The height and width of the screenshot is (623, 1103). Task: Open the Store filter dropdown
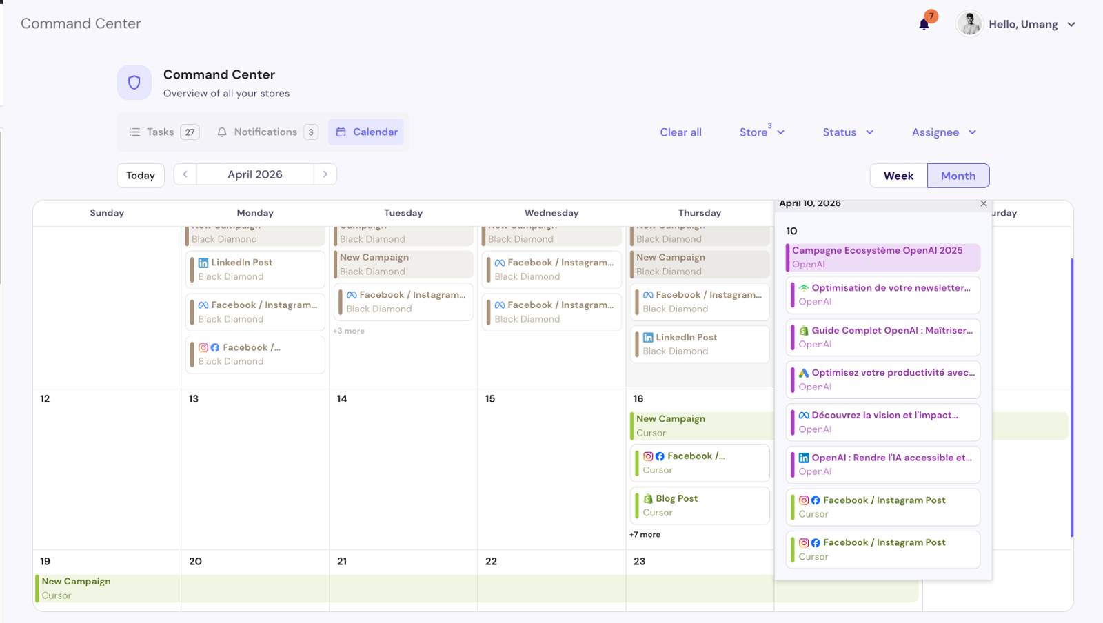[762, 132]
